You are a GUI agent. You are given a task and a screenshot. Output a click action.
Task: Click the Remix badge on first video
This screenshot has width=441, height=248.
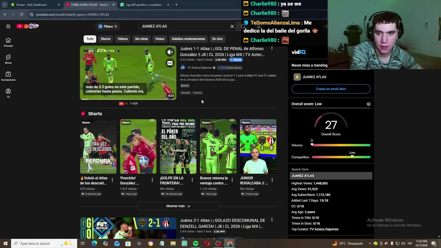[x=236, y=60]
